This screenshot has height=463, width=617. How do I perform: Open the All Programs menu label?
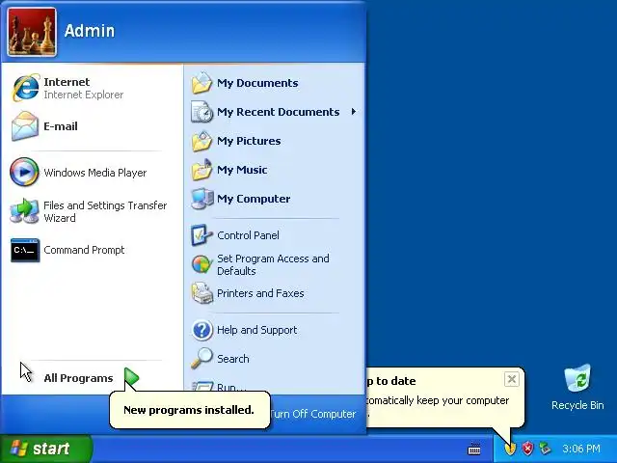coord(78,378)
